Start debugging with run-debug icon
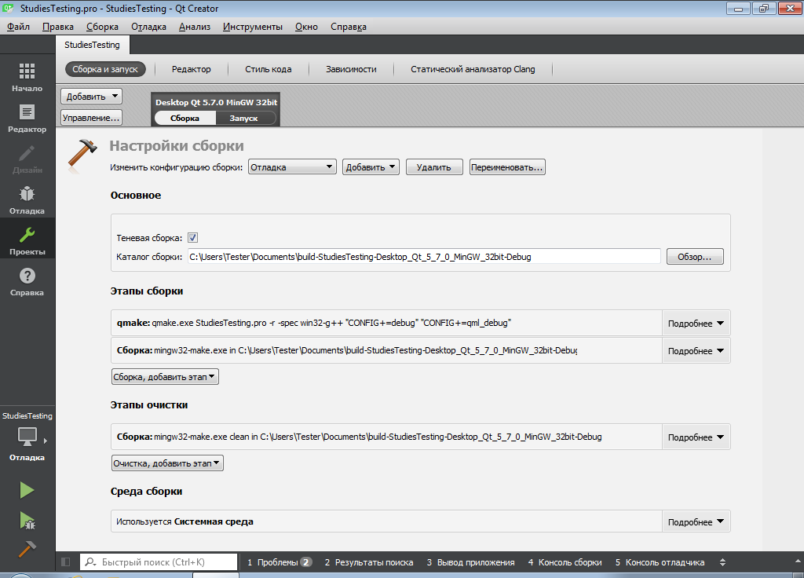804x578 pixels. [x=27, y=520]
